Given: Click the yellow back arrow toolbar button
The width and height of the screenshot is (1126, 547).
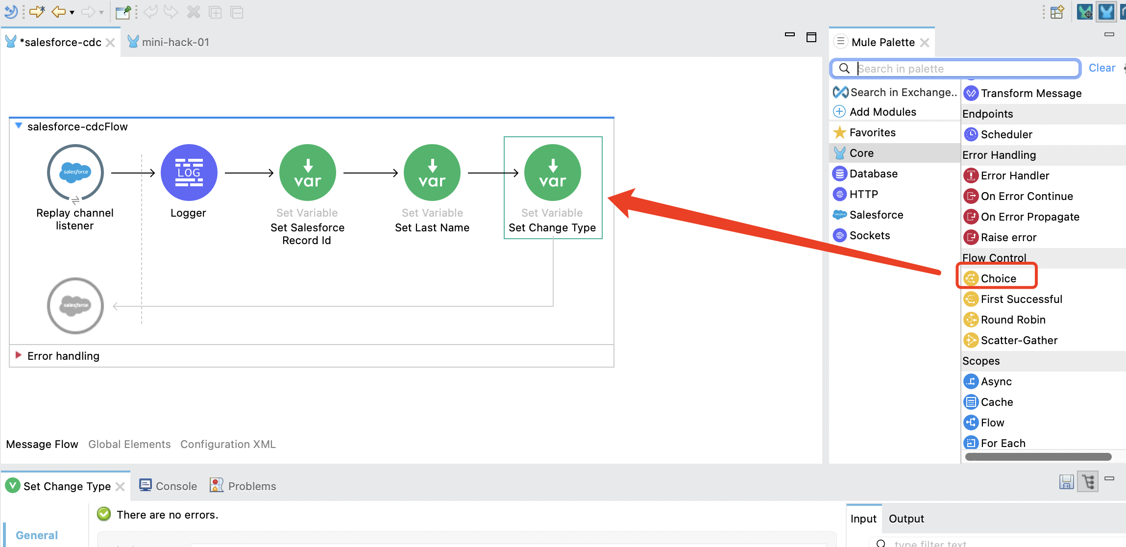Looking at the screenshot, I should (58, 12).
